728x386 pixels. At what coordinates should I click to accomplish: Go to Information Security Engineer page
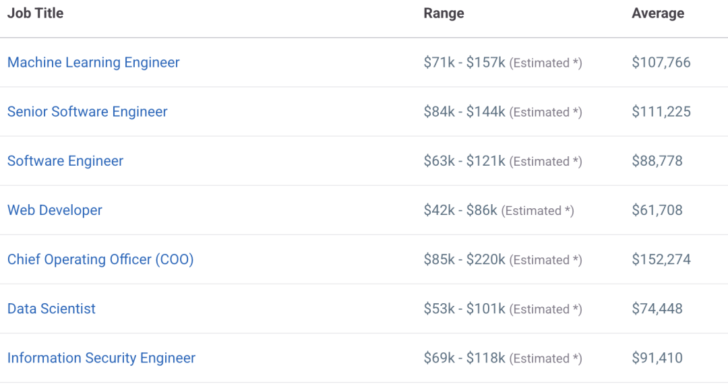click(101, 358)
